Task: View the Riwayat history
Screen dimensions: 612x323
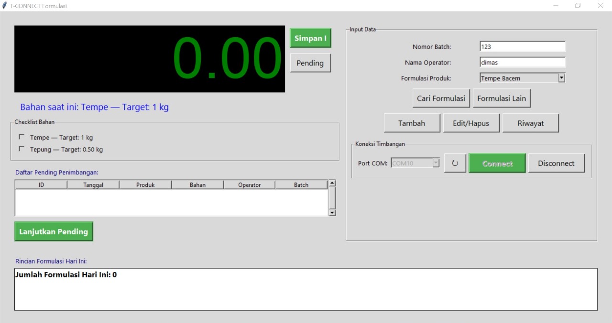Action: click(530, 123)
